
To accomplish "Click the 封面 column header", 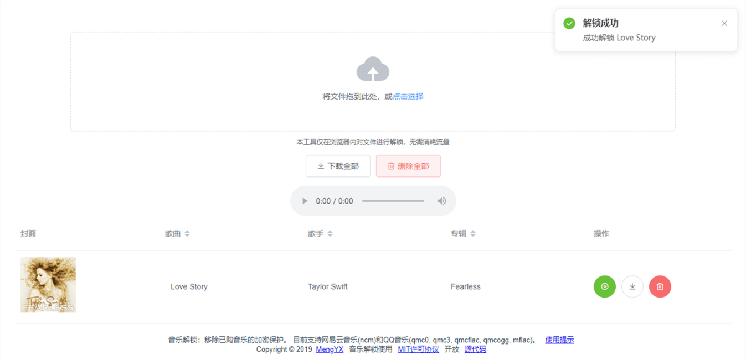I will (x=28, y=233).
